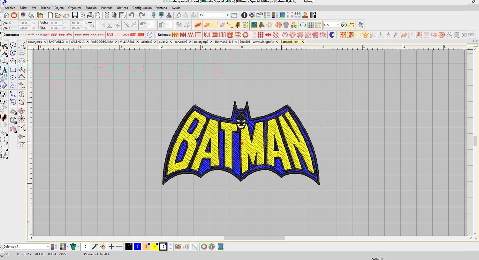Show design information with the i icon
The height and width of the screenshot is (260, 479).
click(244, 15)
